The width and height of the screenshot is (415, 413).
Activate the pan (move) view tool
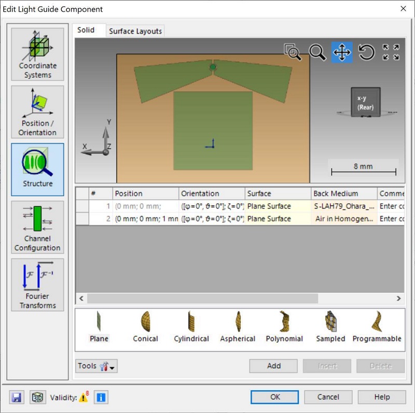click(342, 52)
